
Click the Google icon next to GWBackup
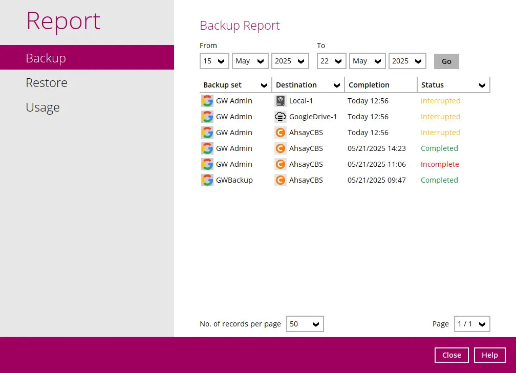pyautogui.click(x=207, y=180)
